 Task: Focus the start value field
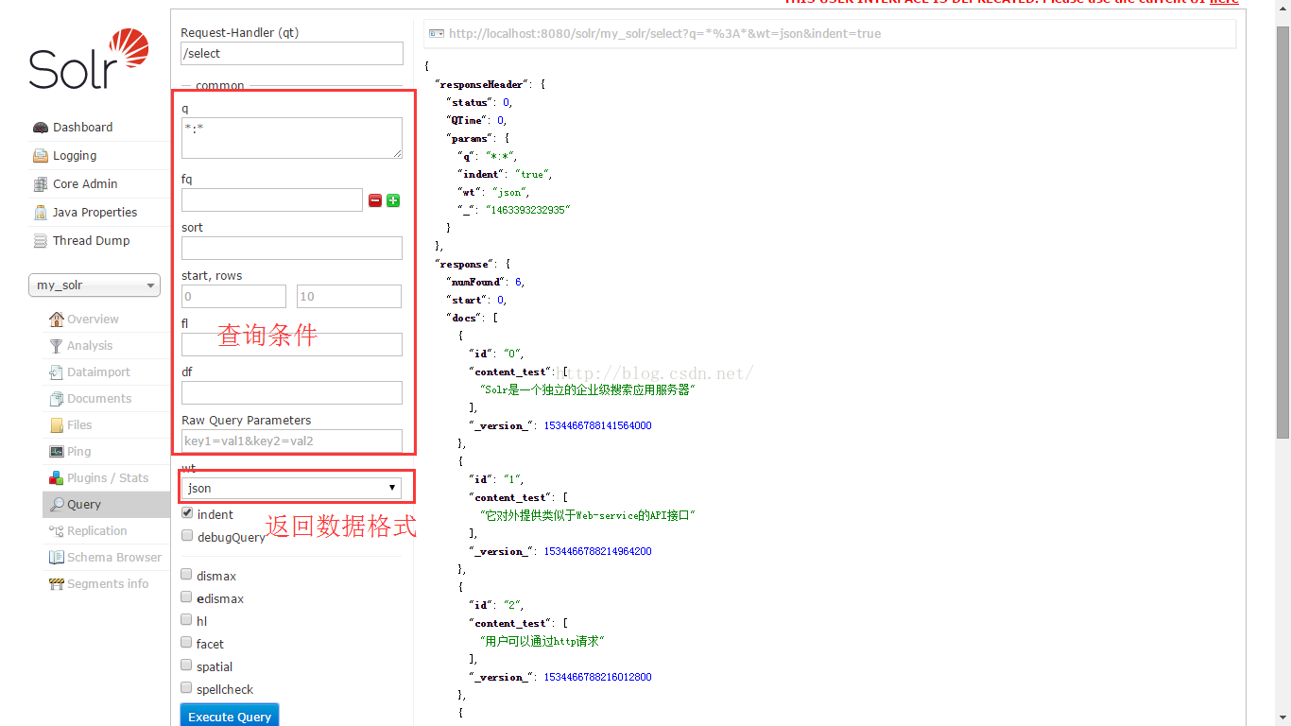click(233, 296)
